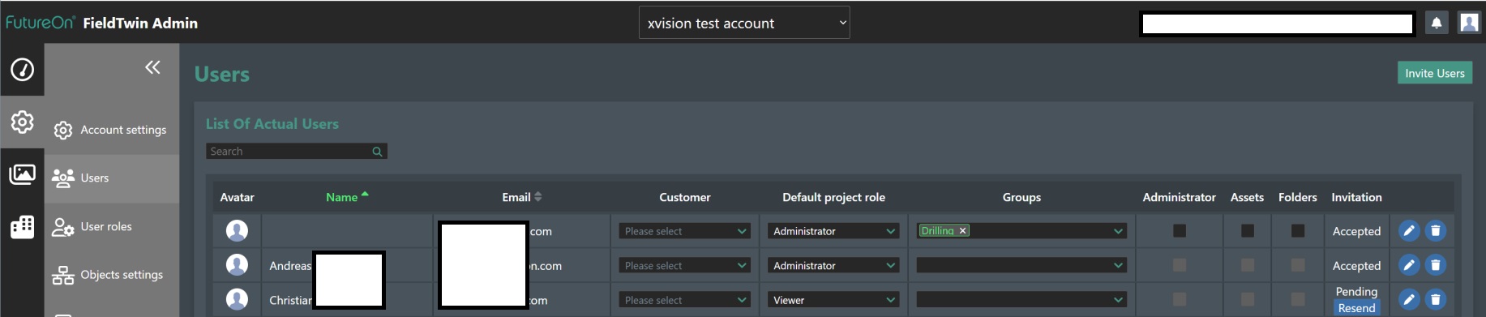Screen dimensions: 1486x317
Task: Click Andreas's avatar picture
Action: [237, 265]
